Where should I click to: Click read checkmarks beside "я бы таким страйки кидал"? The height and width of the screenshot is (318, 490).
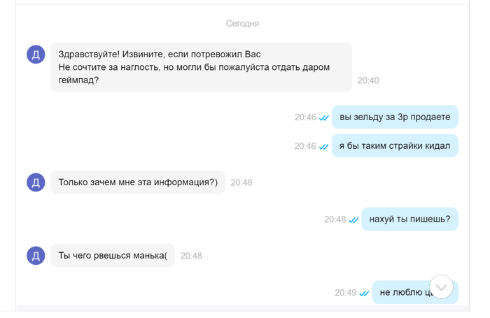[x=324, y=146]
